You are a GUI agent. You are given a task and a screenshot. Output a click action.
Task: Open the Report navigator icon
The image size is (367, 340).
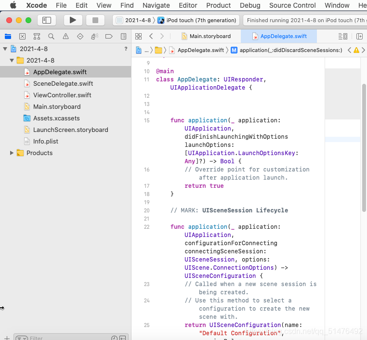(x=123, y=36)
